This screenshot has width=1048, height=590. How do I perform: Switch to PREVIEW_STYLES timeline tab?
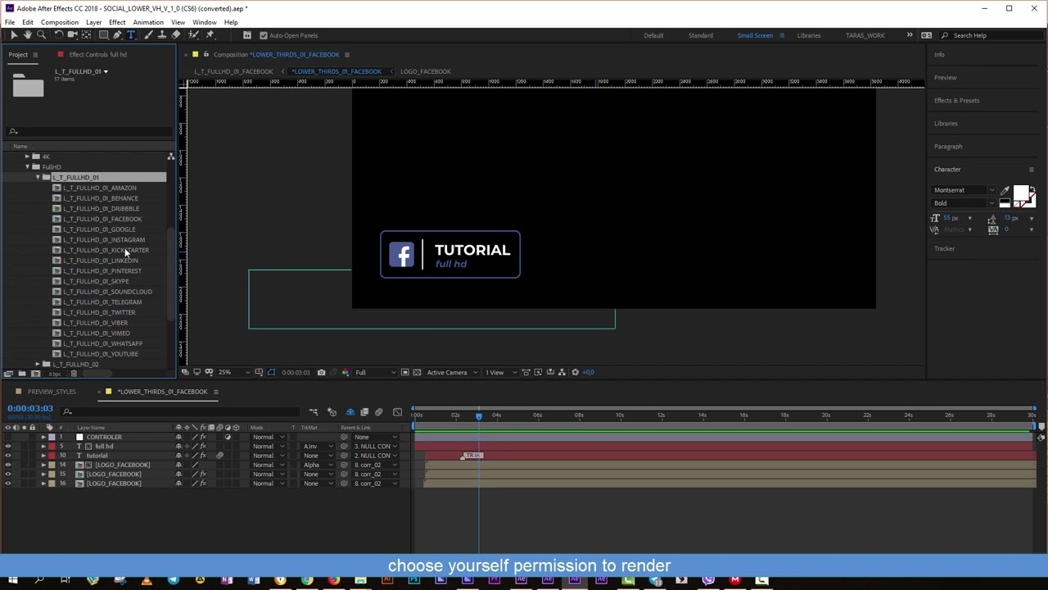(x=52, y=392)
